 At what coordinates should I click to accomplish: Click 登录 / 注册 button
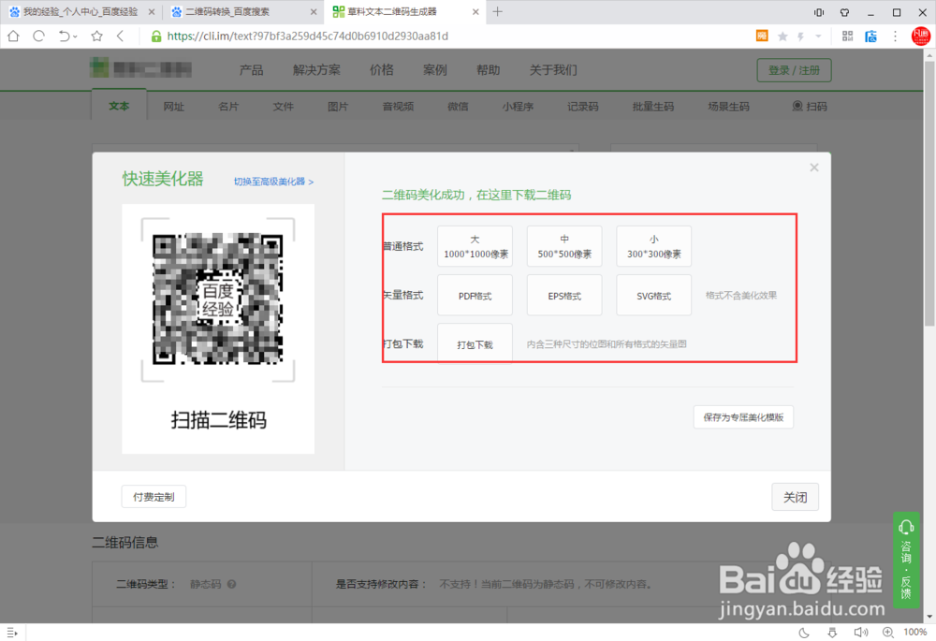tap(794, 70)
